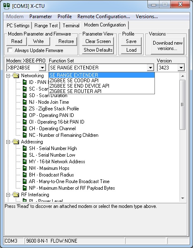Choose ZIGBEE SE COORD API option

(x=101, y=80)
